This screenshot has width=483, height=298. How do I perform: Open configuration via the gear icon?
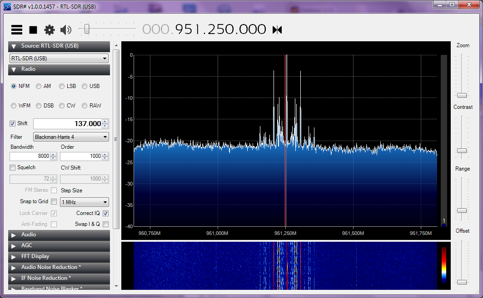pyautogui.click(x=49, y=30)
